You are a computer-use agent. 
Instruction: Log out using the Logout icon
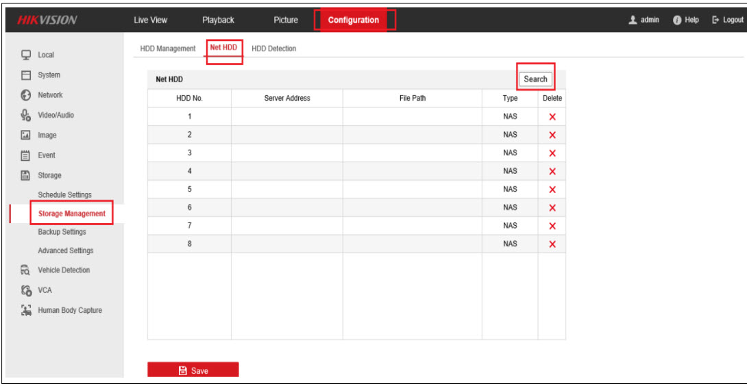point(716,20)
